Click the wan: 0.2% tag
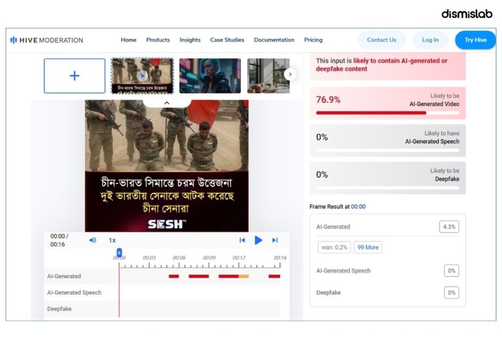This screenshot has height=349, width=502. point(334,247)
